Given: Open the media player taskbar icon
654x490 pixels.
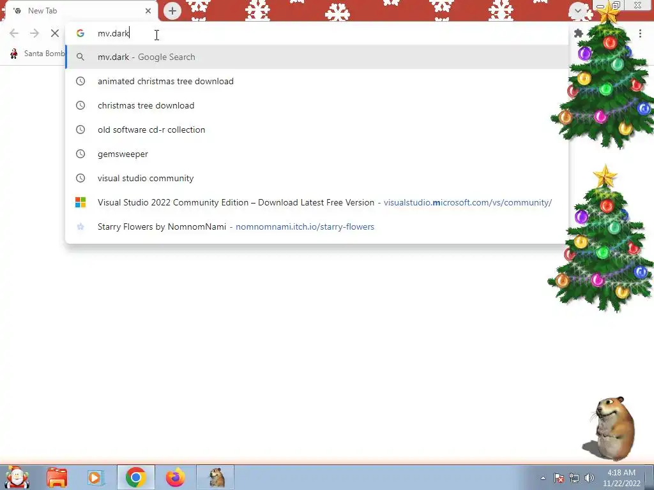Looking at the screenshot, I should 95,477.
